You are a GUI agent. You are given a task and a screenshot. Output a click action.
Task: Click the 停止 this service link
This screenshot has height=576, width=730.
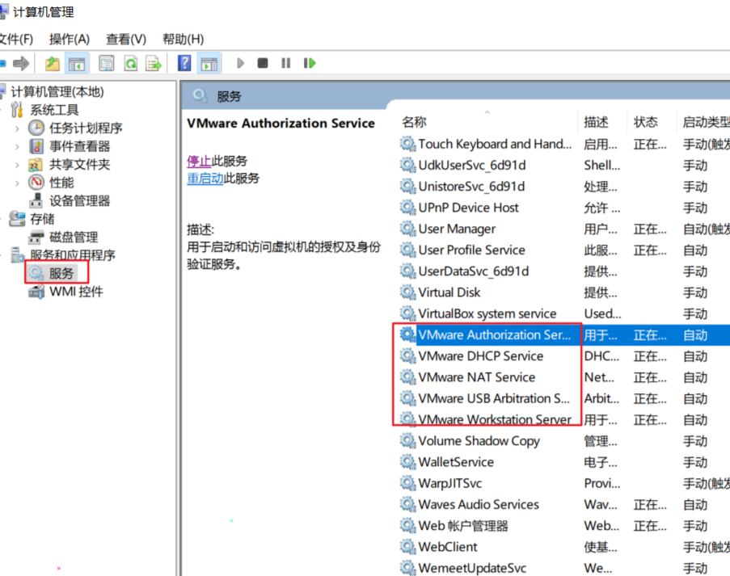pyautogui.click(x=199, y=161)
